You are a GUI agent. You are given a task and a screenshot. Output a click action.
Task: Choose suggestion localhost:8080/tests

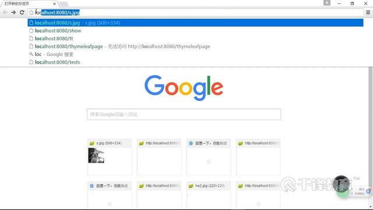tap(196, 62)
